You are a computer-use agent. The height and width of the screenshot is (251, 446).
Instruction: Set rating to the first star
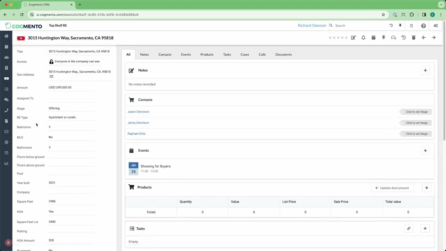pyautogui.click(x=330, y=38)
